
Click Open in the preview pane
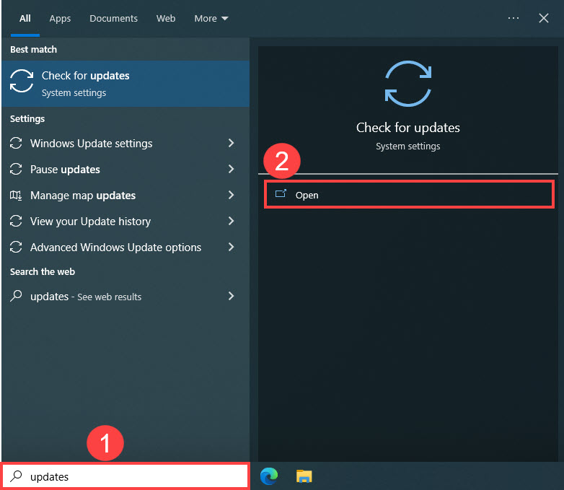[409, 195]
